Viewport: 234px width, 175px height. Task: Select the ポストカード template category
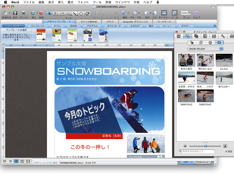pos(114,26)
